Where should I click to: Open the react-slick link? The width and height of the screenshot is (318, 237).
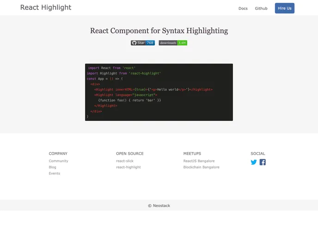(125, 161)
